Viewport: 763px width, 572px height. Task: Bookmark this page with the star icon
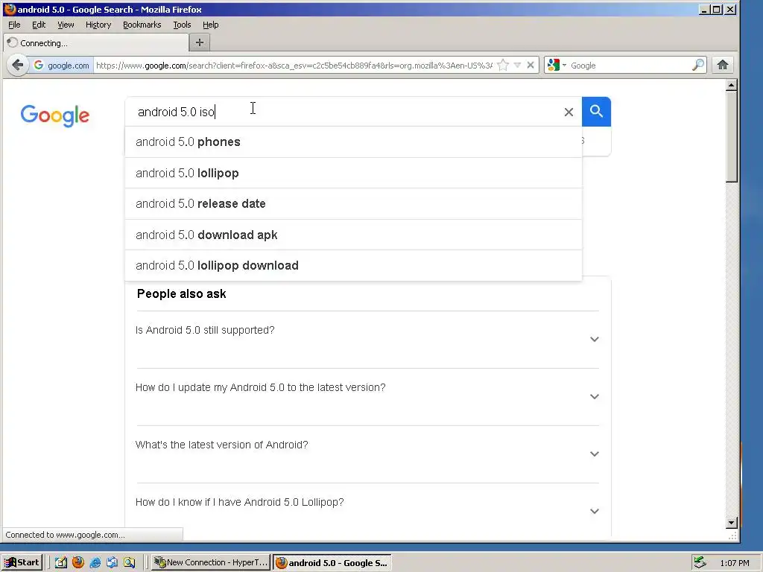point(504,65)
